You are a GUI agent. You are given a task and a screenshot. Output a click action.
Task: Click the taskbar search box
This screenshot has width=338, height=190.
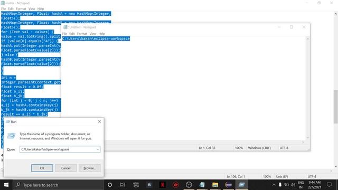click(58, 185)
